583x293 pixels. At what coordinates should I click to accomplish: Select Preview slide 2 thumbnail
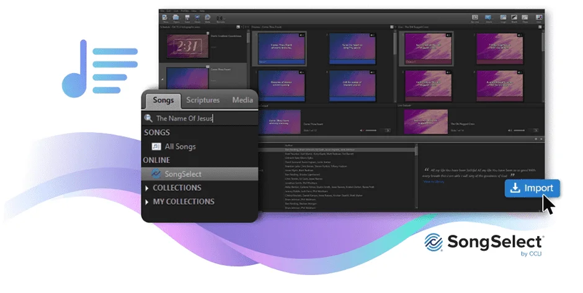click(352, 48)
